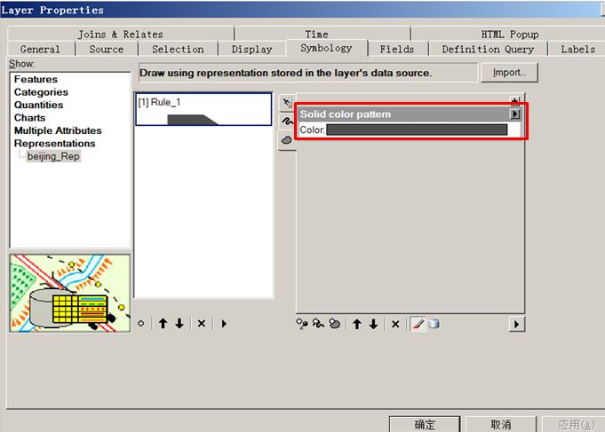This screenshot has height=432, width=605.
Task: Delete the selected symbol layer
Action: point(395,324)
